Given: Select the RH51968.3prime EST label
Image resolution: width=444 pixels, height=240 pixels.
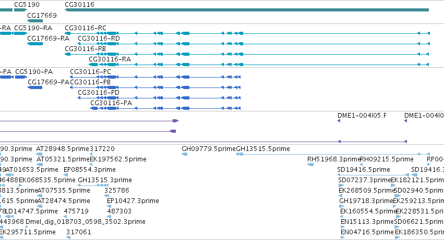Looking at the screenshot, I should [x=333, y=159].
